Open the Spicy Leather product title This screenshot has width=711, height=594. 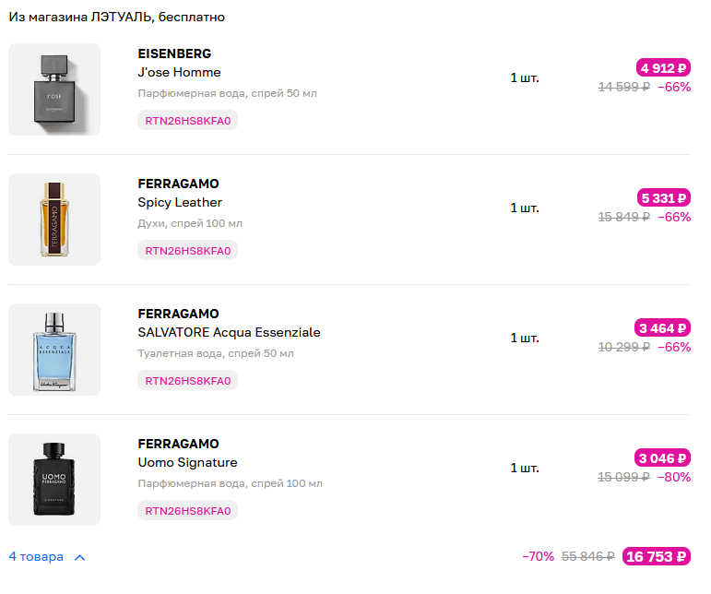pyautogui.click(x=180, y=202)
